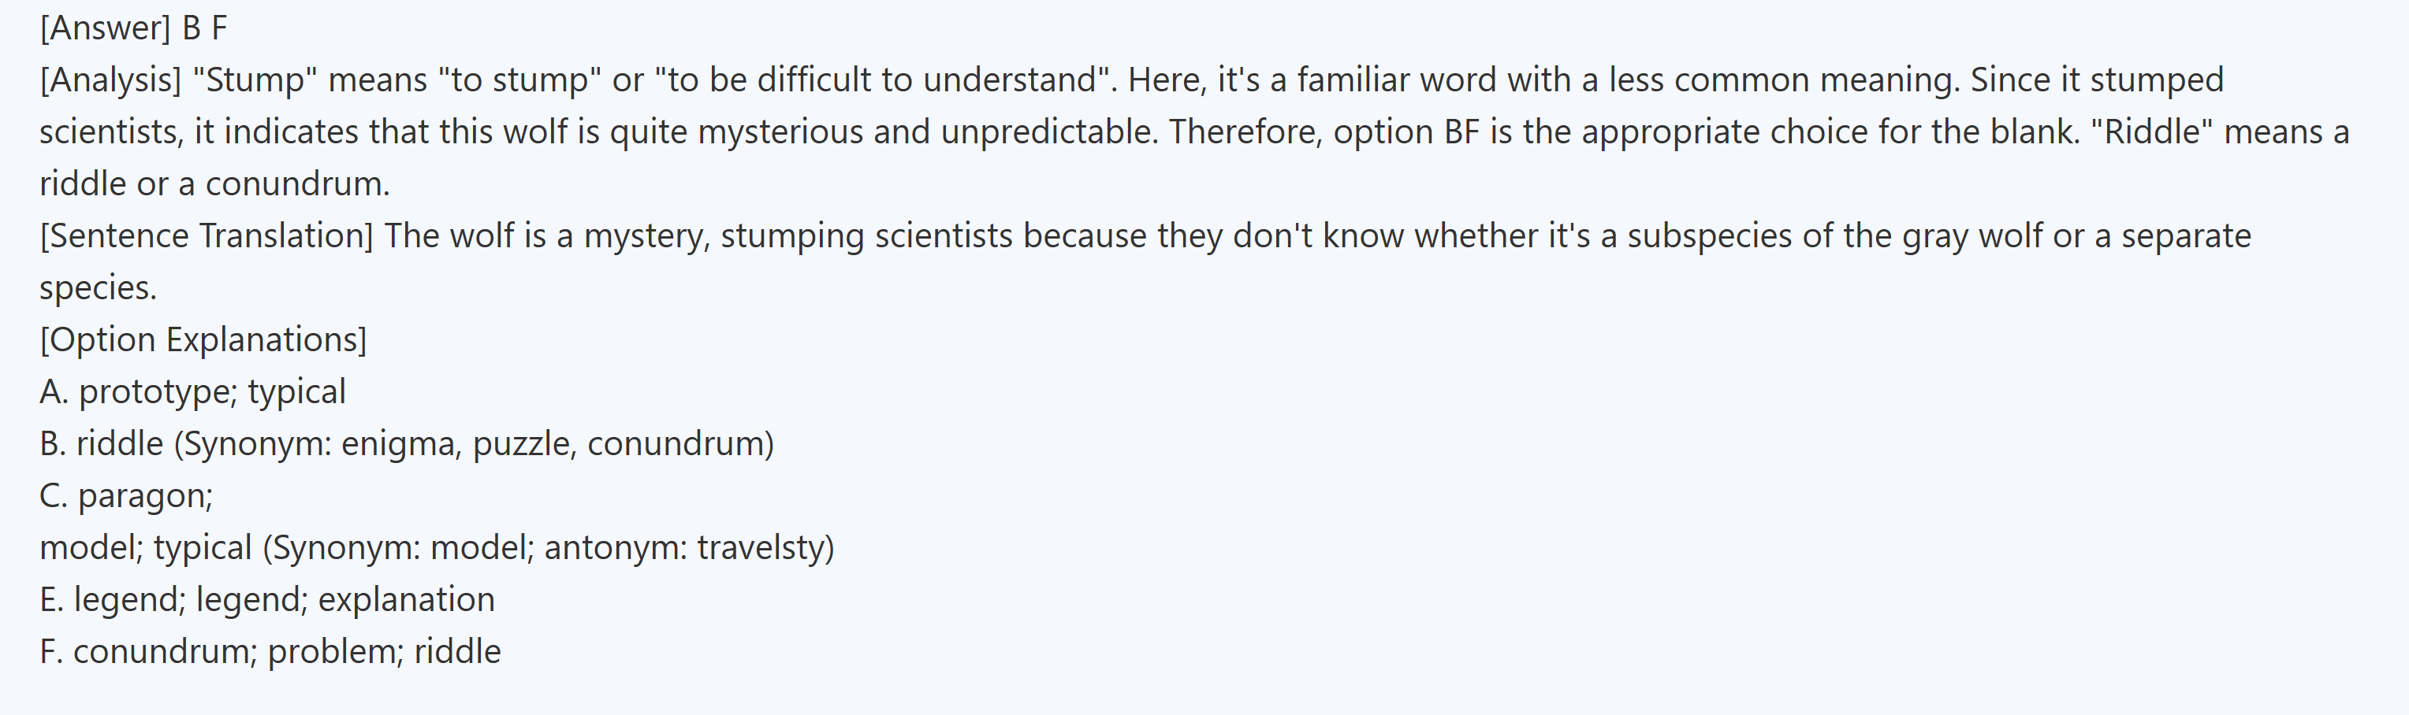This screenshot has width=2409, height=715.
Task: Click the model; typical synonym line
Action: (436, 546)
